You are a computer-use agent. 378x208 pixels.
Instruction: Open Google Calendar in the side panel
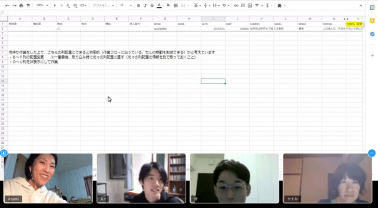pyautogui.click(x=372, y=8)
